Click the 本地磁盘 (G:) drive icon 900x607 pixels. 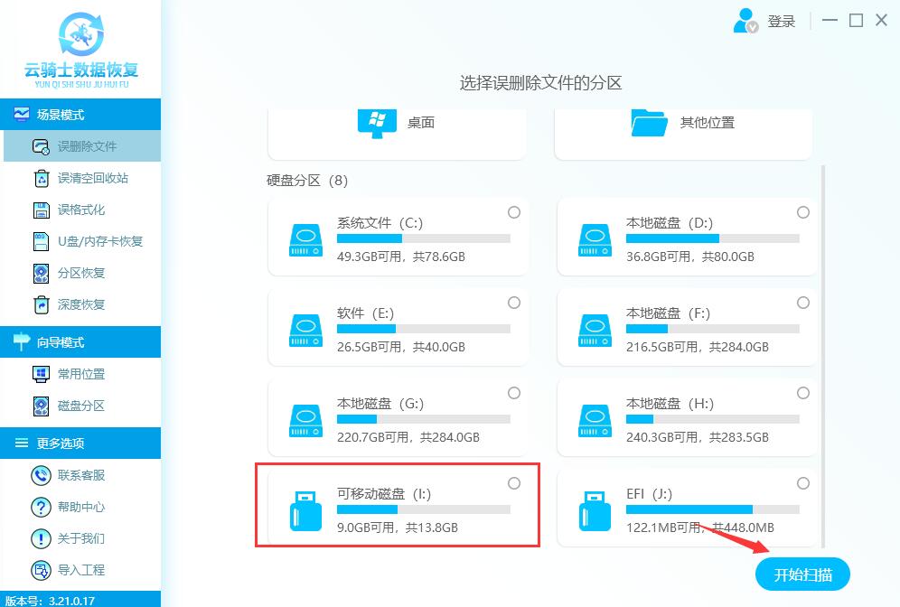[306, 421]
